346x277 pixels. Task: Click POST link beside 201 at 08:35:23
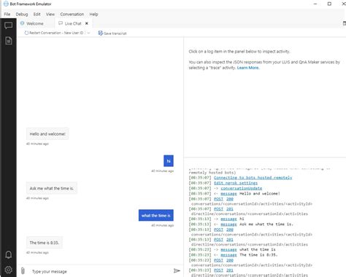218,270
